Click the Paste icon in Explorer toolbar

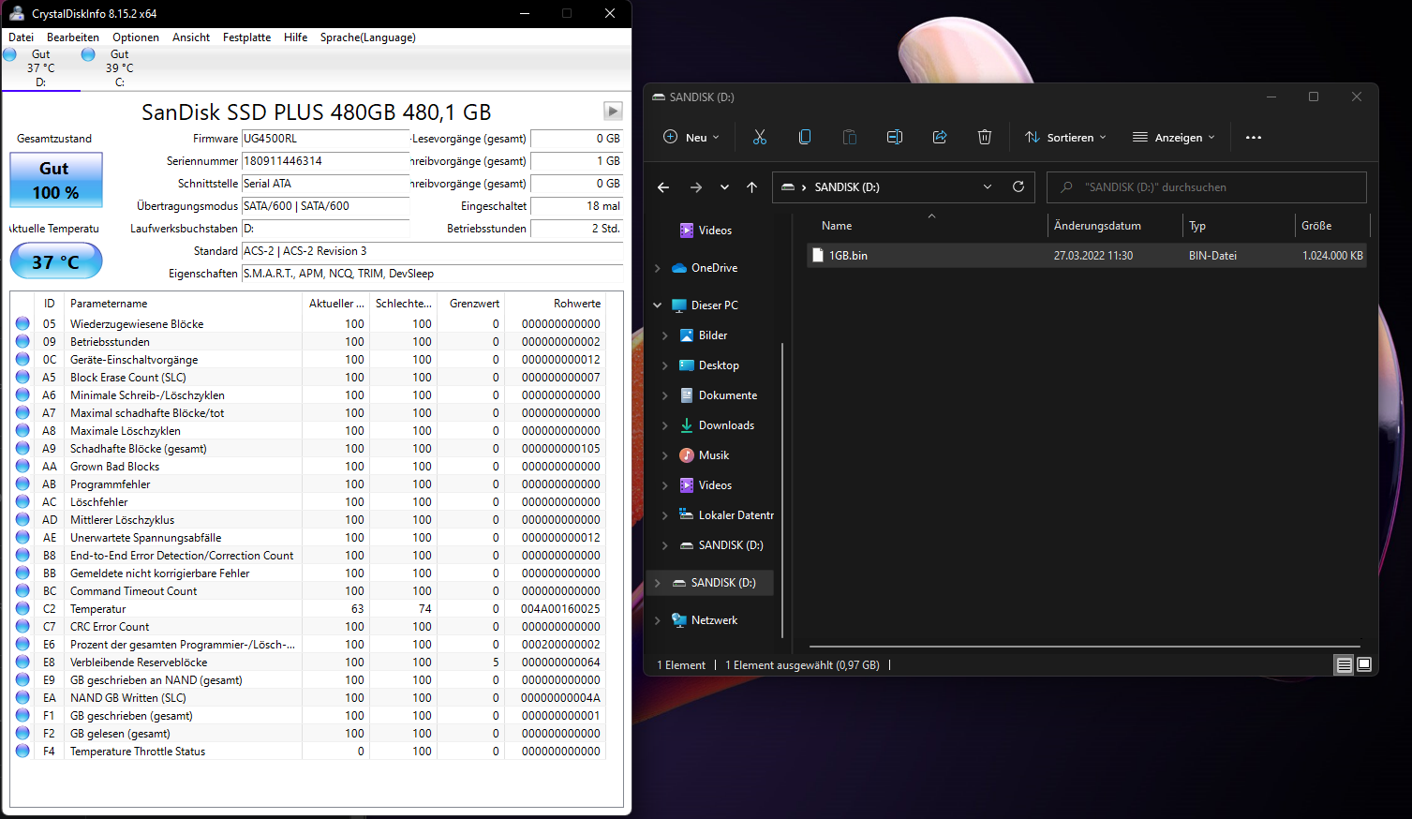point(850,137)
